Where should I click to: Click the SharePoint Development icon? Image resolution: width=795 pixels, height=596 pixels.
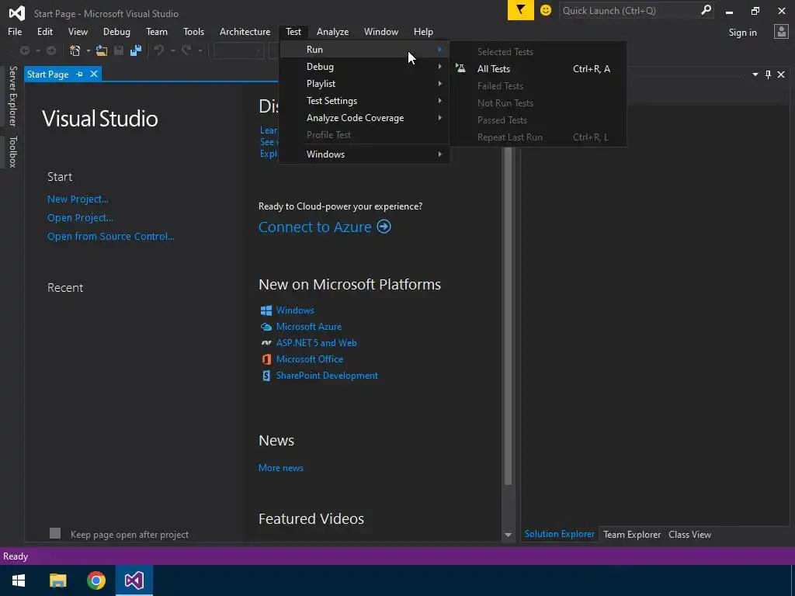click(x=266, y=376)
